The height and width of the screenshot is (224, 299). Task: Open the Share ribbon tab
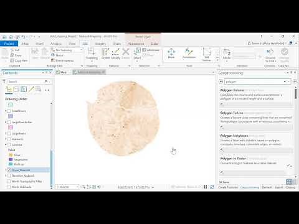(x=117, y=44)
